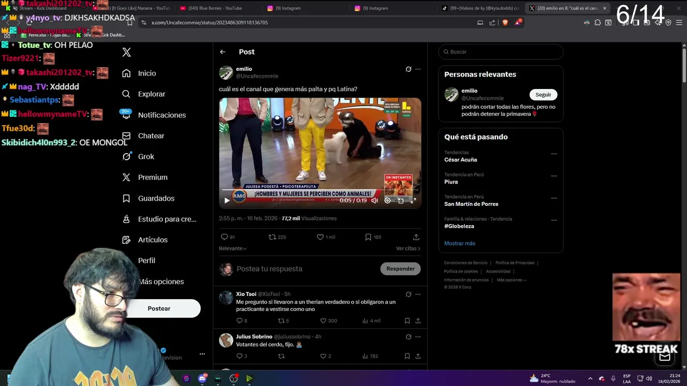Open Estudio para creadores in sidebar
687x386 pixels.
[159, 219]
